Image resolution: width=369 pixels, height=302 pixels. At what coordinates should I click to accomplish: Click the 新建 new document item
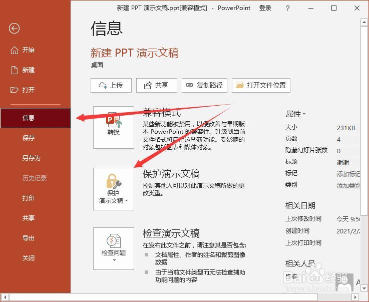tap(23, 70)
